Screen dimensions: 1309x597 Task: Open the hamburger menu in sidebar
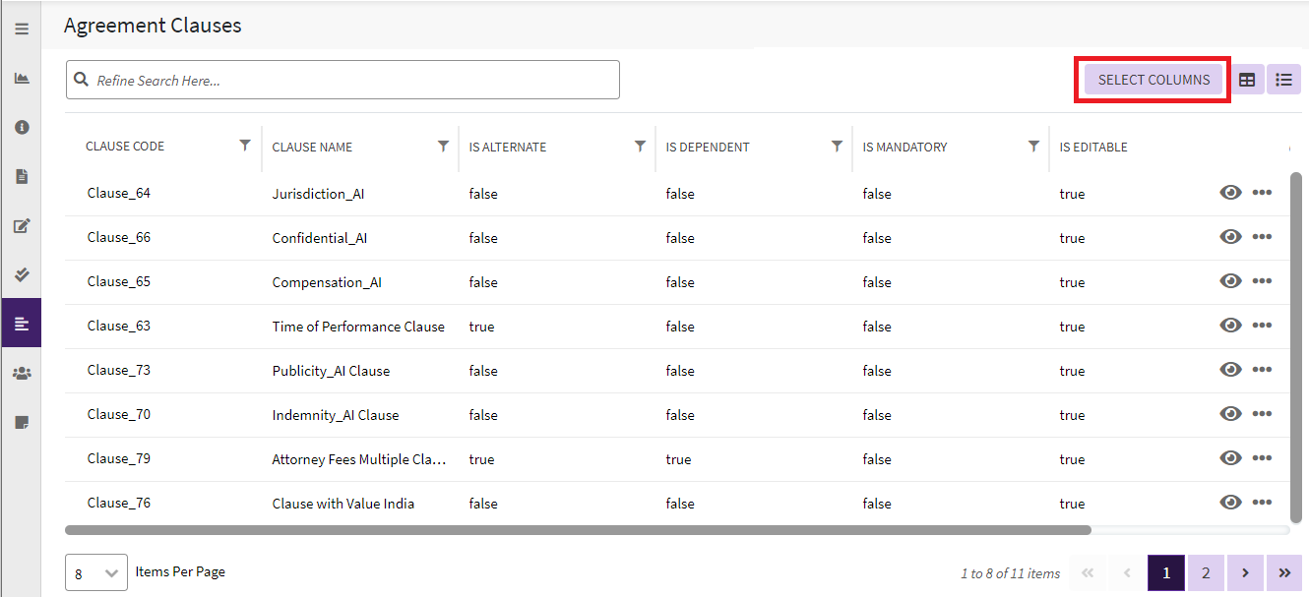tap(21, 29)
